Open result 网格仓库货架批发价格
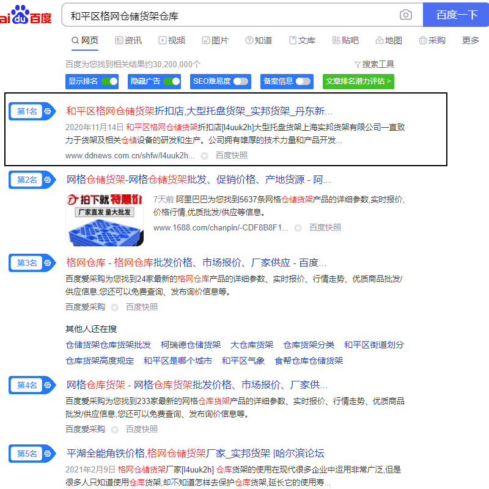Image resolution: width=489 pixels, height=489 pixels. tap(197, 385)
